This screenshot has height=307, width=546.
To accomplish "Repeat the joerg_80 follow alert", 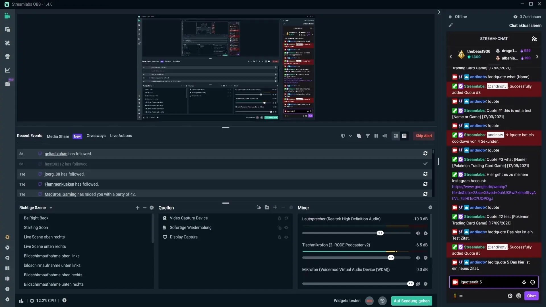I will (425, 174).
